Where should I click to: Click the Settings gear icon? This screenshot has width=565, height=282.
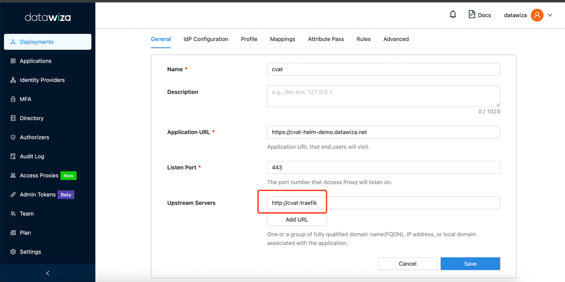tap(13, 252)
